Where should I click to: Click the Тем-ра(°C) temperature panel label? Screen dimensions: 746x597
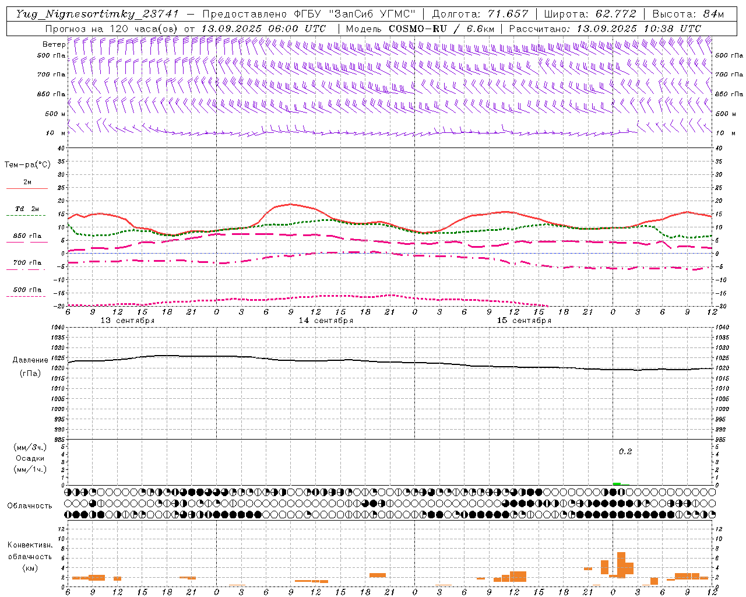click(x=27, y=165)
